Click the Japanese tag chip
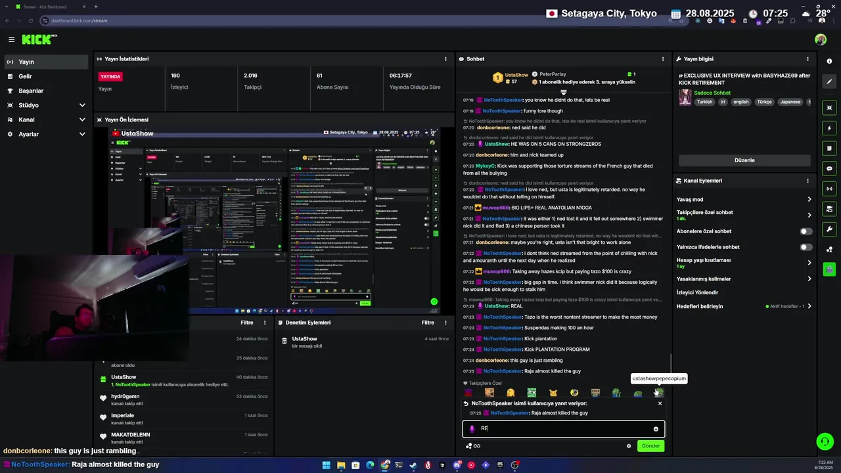841x473 pixels. click(790, 102)
